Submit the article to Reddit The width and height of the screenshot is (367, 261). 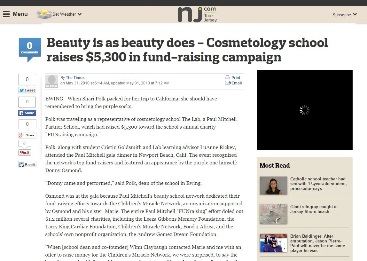point(27,164)
